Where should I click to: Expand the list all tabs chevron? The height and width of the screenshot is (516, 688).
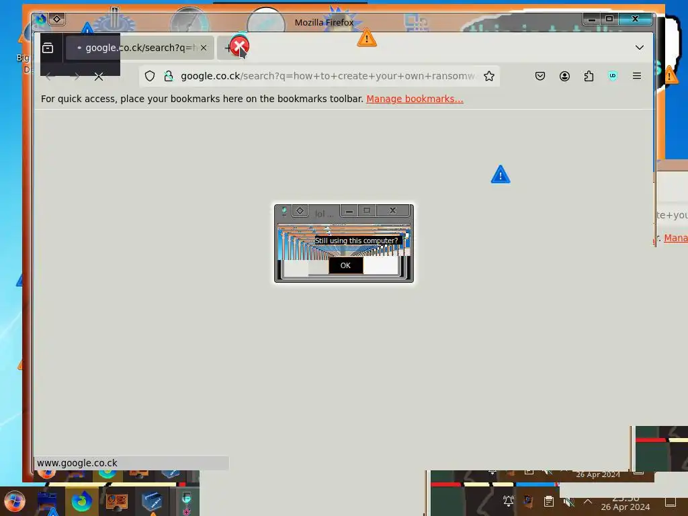coord(640,48)
